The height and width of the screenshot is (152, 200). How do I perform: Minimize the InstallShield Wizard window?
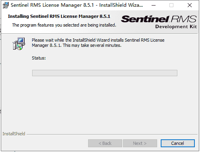(154, 5)
